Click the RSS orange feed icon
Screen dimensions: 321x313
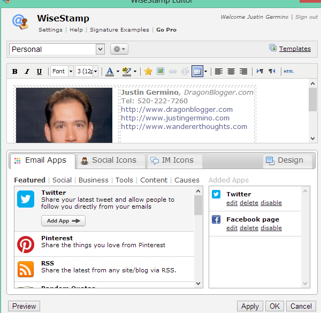(x=26, y=269)
